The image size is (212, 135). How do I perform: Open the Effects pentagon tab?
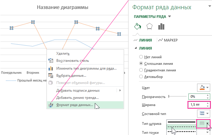click(x=149, y=27)
